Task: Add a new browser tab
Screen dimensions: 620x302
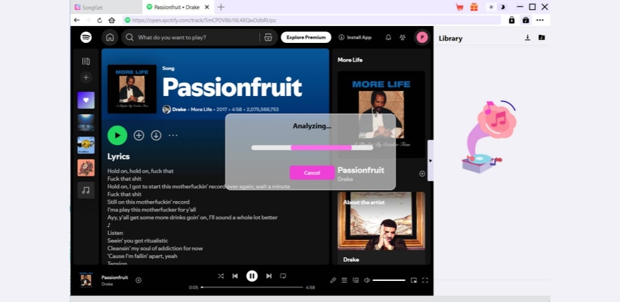Action: (221, 7)
